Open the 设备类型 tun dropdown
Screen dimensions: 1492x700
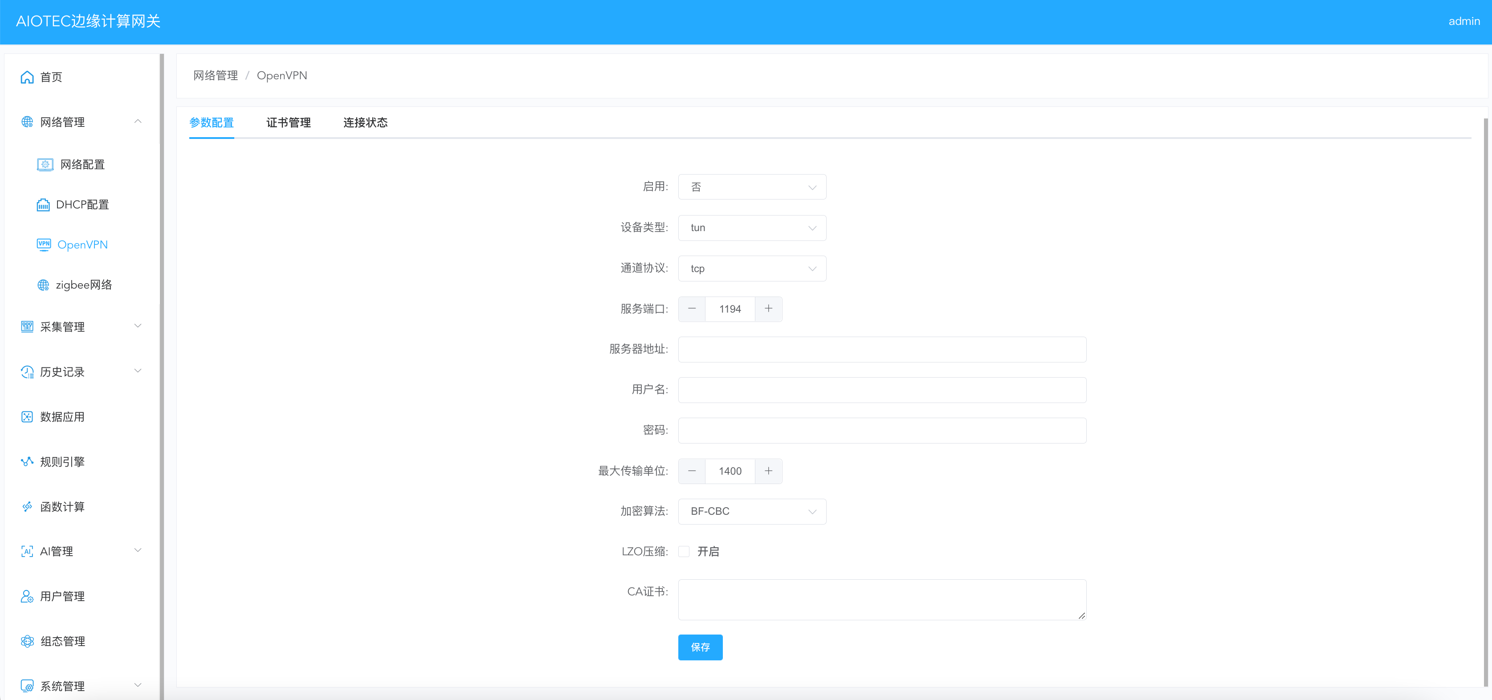752,228
